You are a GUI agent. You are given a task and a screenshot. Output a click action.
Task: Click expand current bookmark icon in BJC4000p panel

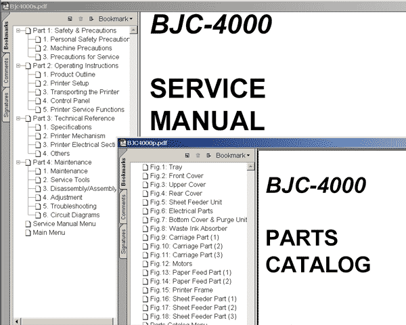pyautogui.click(x=208, y=155)
